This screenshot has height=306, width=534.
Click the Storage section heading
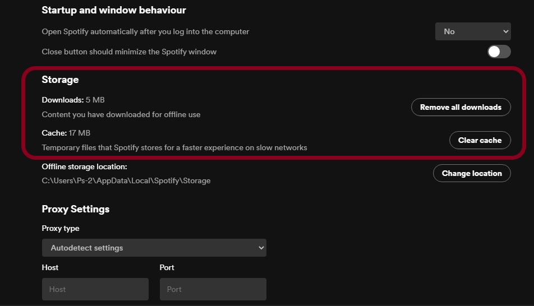click(60, 80)
